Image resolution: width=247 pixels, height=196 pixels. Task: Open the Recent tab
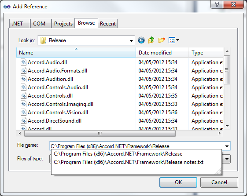pyautogui.click(x=108, y=24)
